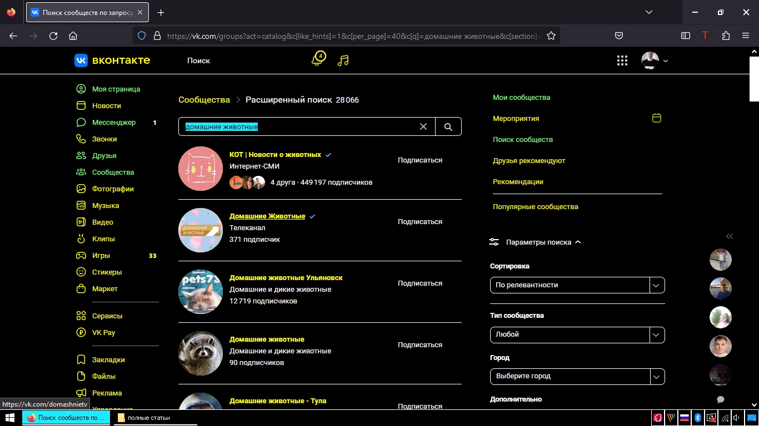Viewport: 759px width, 426px height.
Task: Click the Друзья рекомендуют link
Action: coord(529,160)
